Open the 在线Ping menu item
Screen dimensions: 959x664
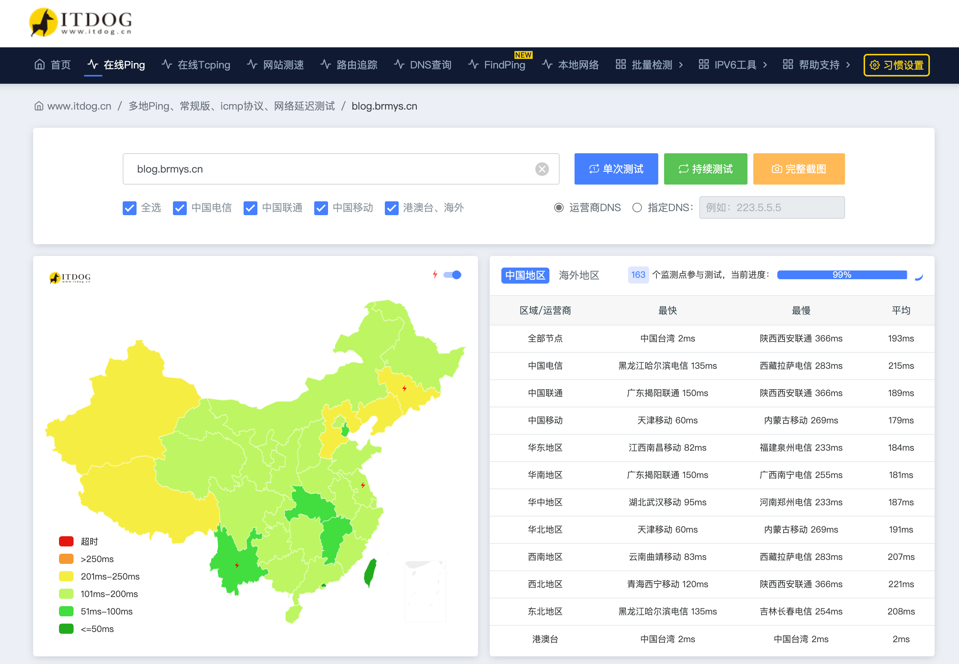pyautogui.click(x=116, y=65)
